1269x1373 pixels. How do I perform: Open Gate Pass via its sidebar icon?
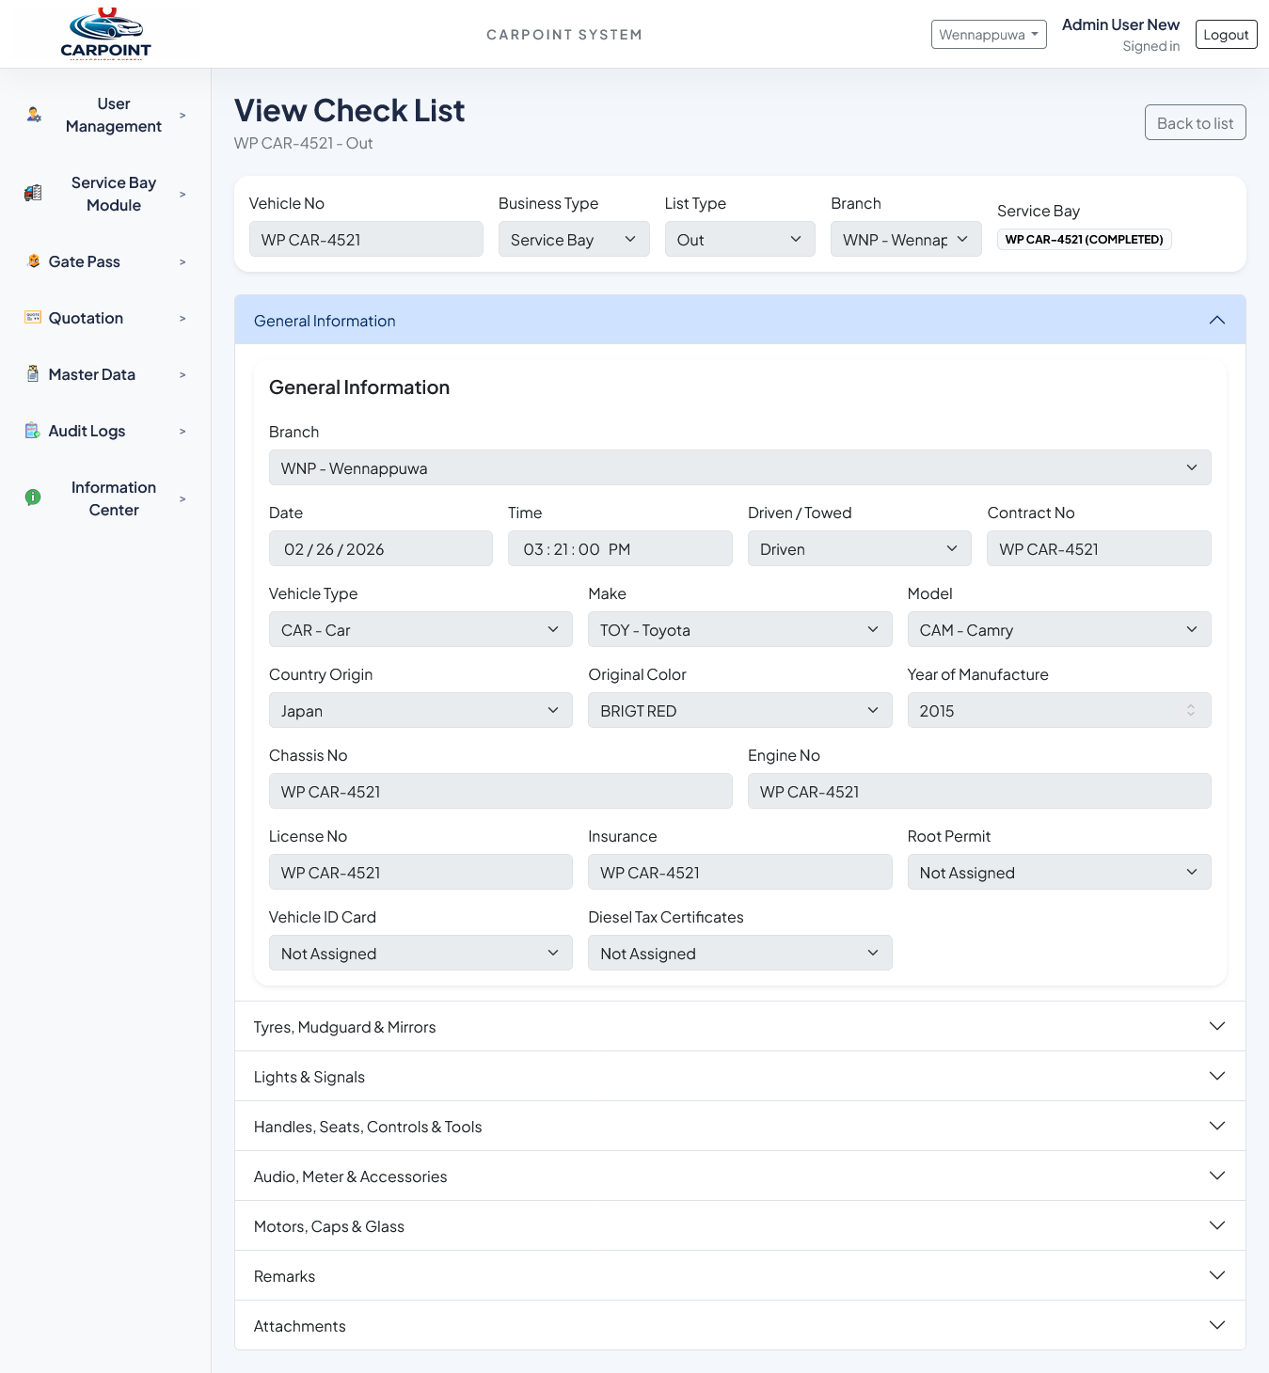(x=33, y=261)
